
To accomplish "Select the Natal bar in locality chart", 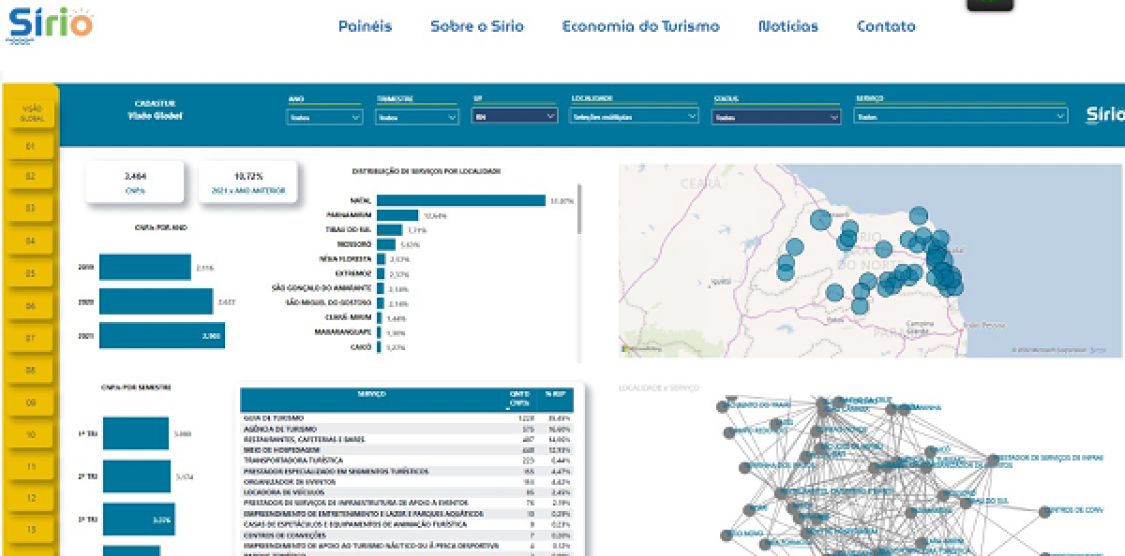I will coord(460,200).
